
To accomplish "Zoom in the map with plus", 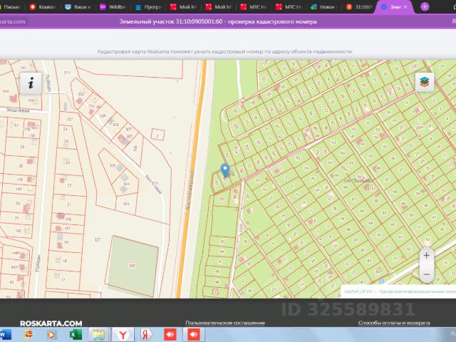I will click(427, 256).
